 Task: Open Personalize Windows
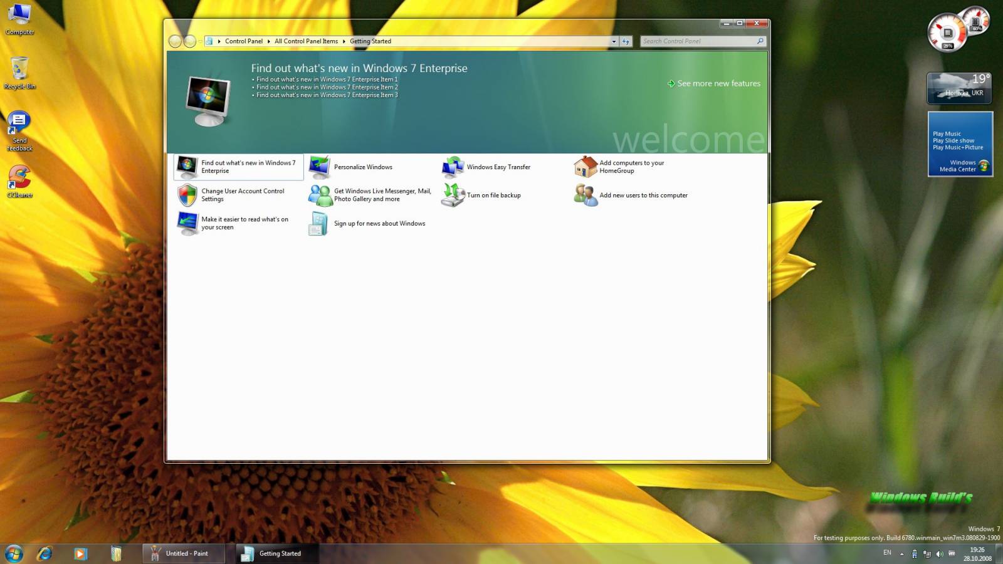pyautogui.click(x=352, y=167)
